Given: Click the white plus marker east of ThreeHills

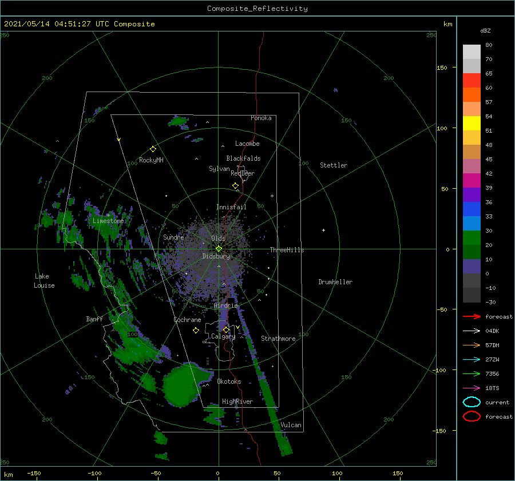Looking at the screenshot, I should tap(323, 230).
